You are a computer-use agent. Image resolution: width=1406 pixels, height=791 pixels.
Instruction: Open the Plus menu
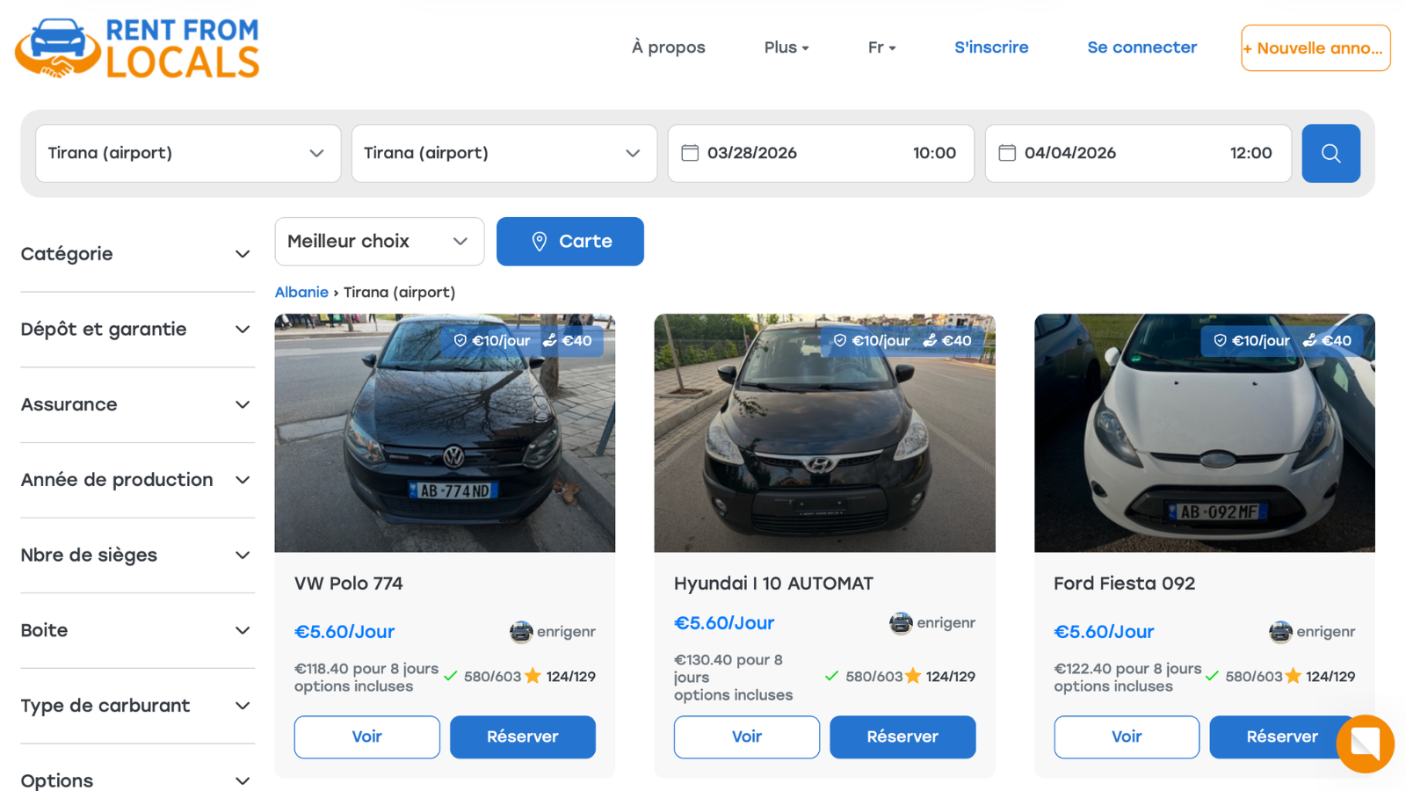point(786,47)
